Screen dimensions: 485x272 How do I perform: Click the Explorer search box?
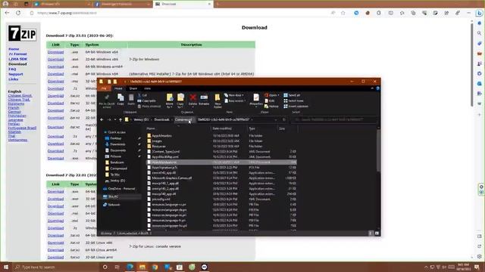334,119
